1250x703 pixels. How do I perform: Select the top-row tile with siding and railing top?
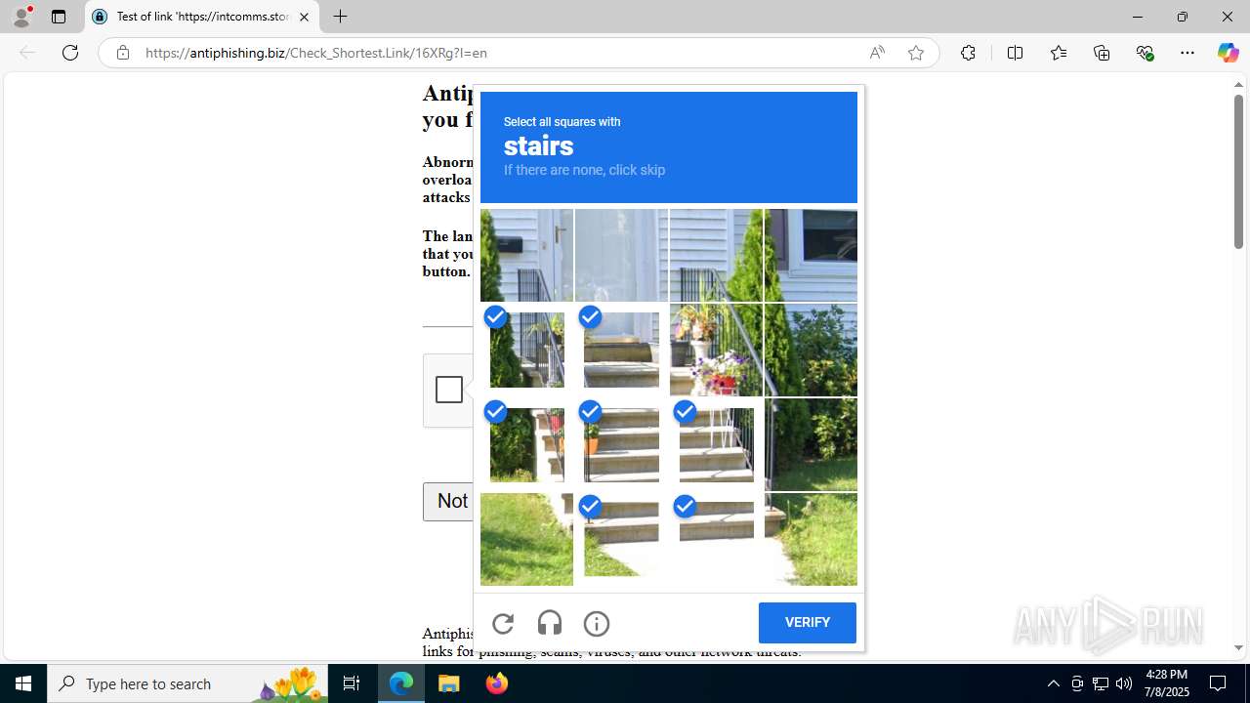716,255
